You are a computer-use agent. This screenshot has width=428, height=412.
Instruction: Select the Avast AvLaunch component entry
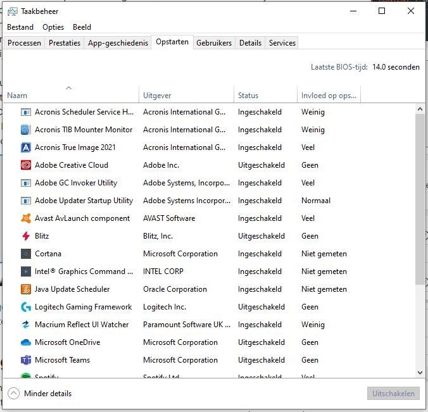tap(82, 218)
